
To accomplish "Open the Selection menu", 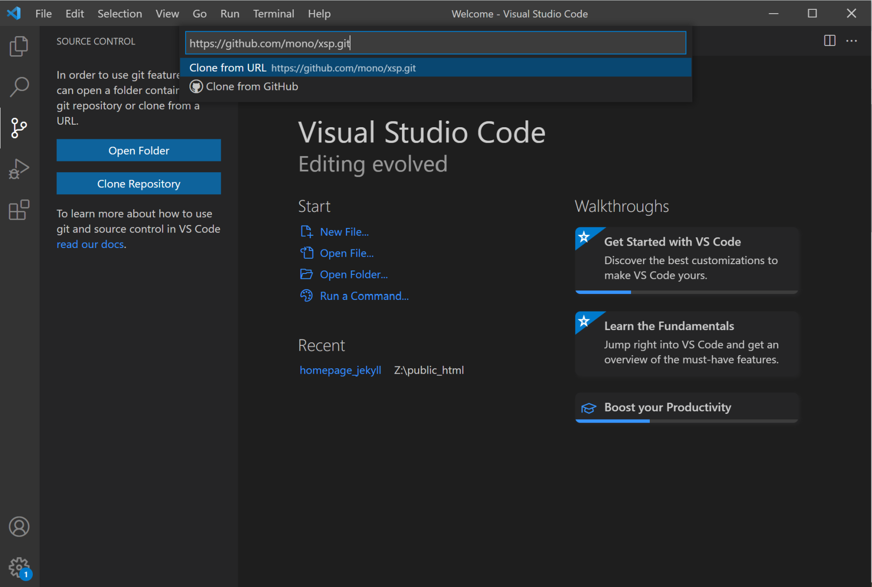I will click(x=119, y=14).
